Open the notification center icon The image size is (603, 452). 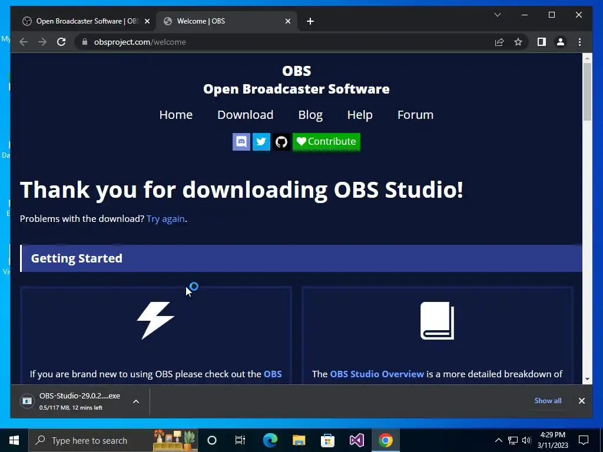click(x=584, y=440)
